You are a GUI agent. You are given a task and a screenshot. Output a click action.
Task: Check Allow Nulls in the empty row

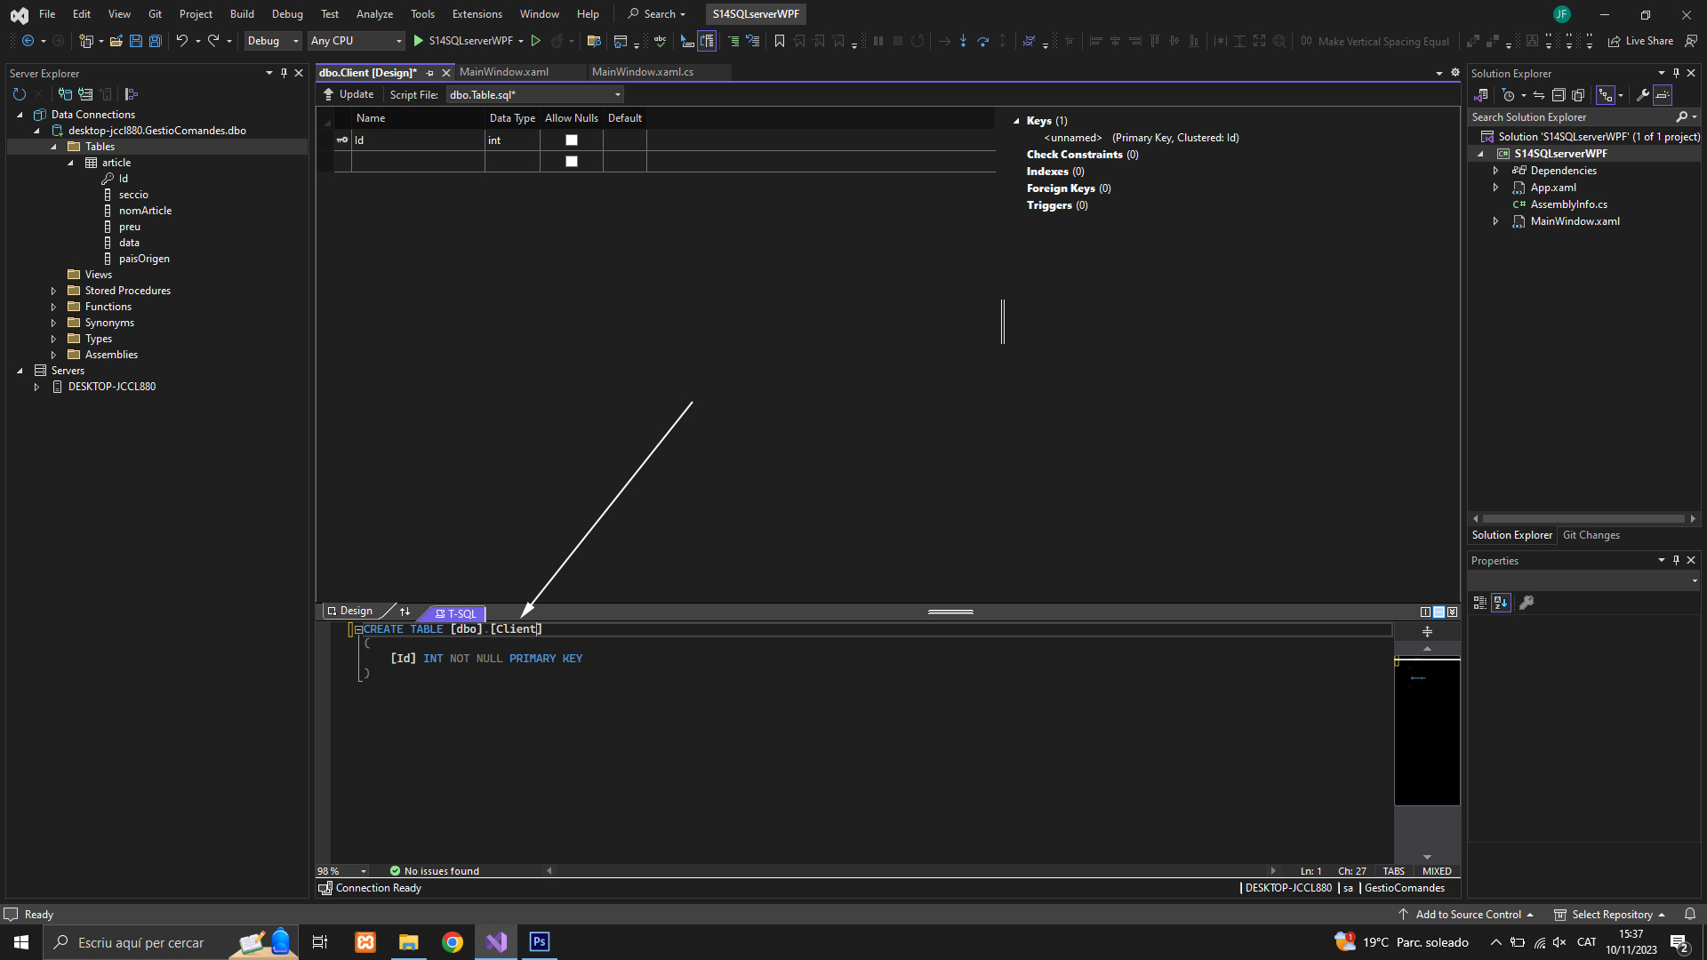coord(572,162)
